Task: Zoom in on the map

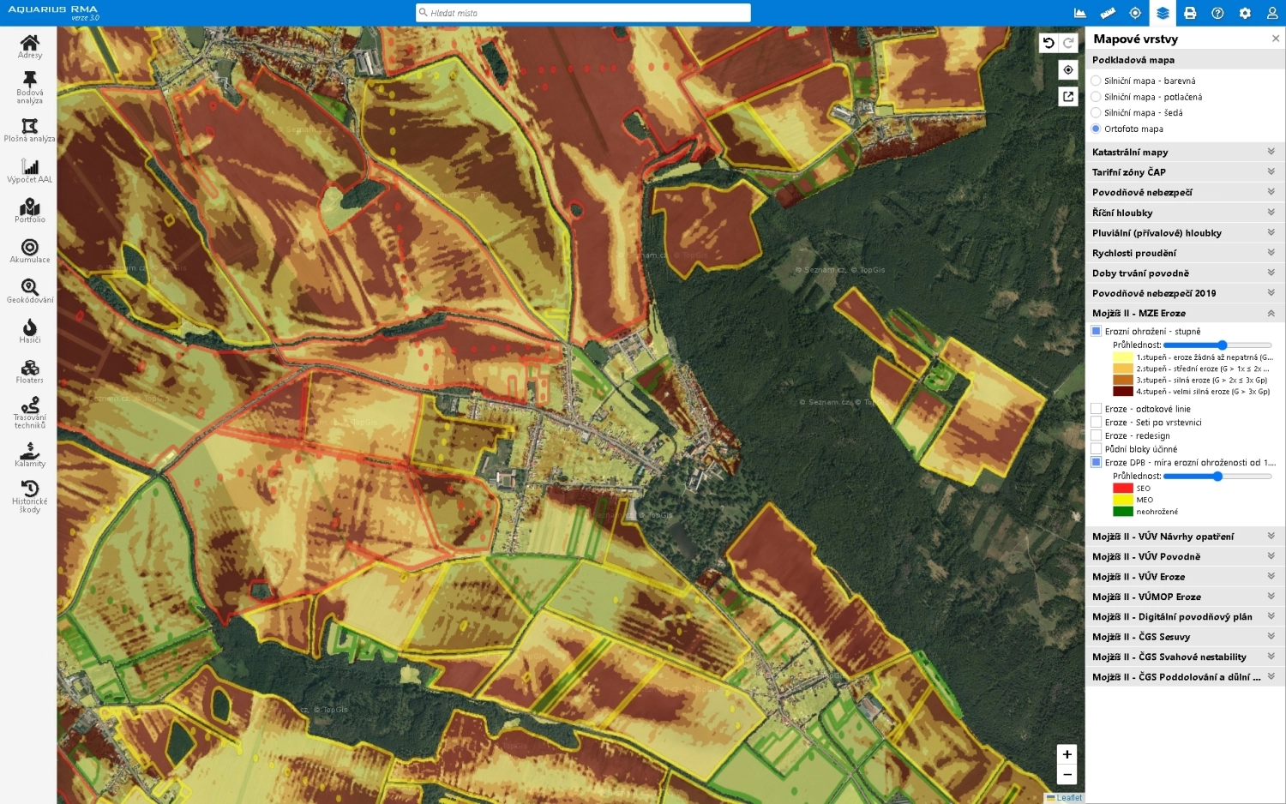Action: point(1067,754)
